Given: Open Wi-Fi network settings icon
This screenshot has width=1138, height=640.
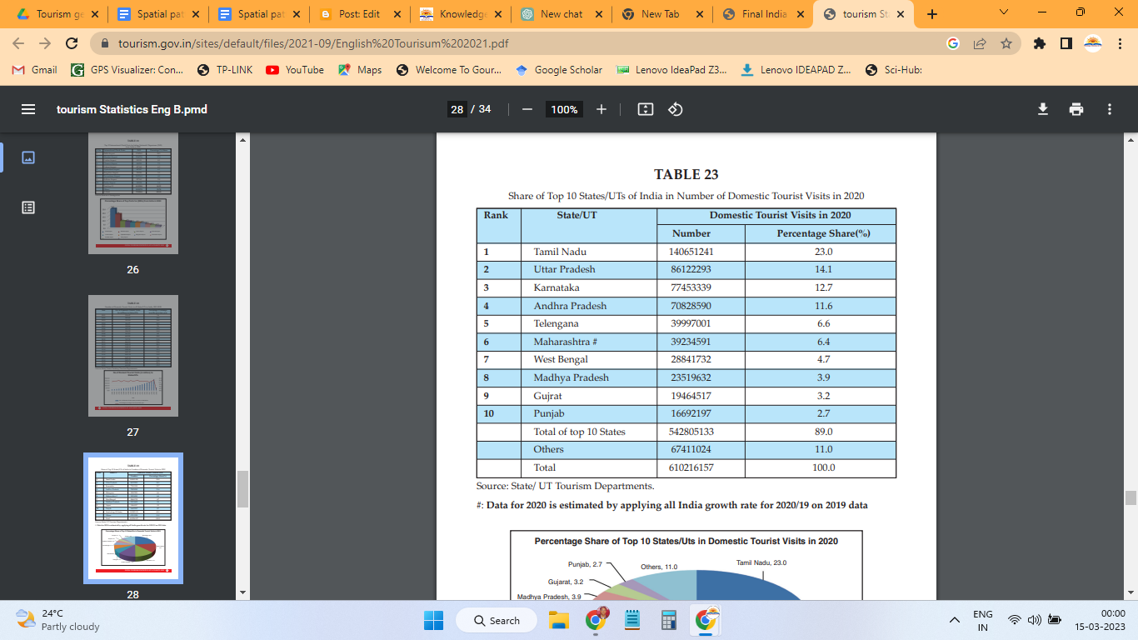Looking at the screenshot, I should tap(1015, 620).
